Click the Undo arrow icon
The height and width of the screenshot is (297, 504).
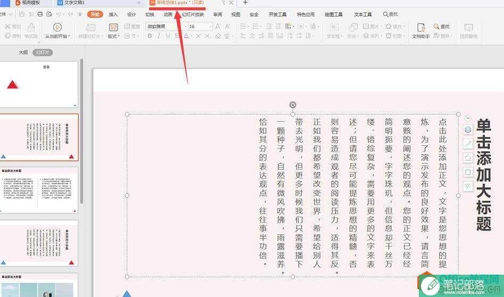(59, 14)
